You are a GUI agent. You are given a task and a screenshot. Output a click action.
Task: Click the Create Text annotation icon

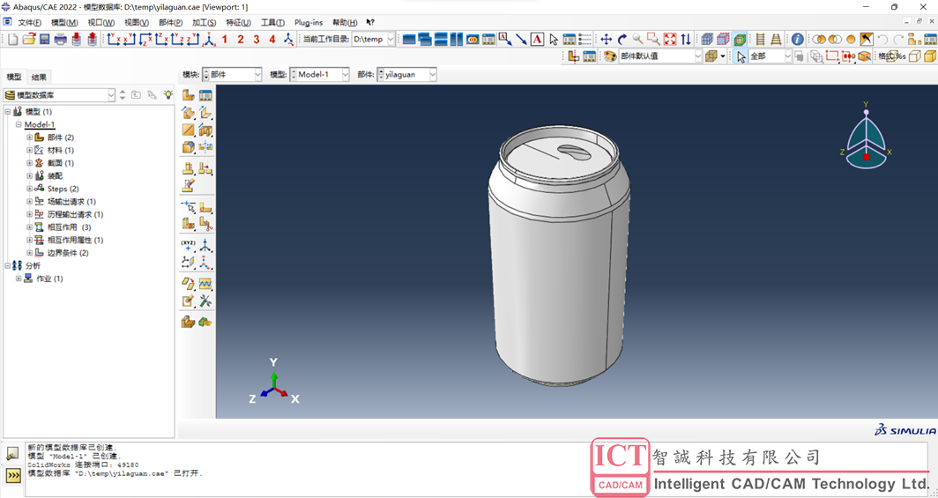[x=537, y=40]
